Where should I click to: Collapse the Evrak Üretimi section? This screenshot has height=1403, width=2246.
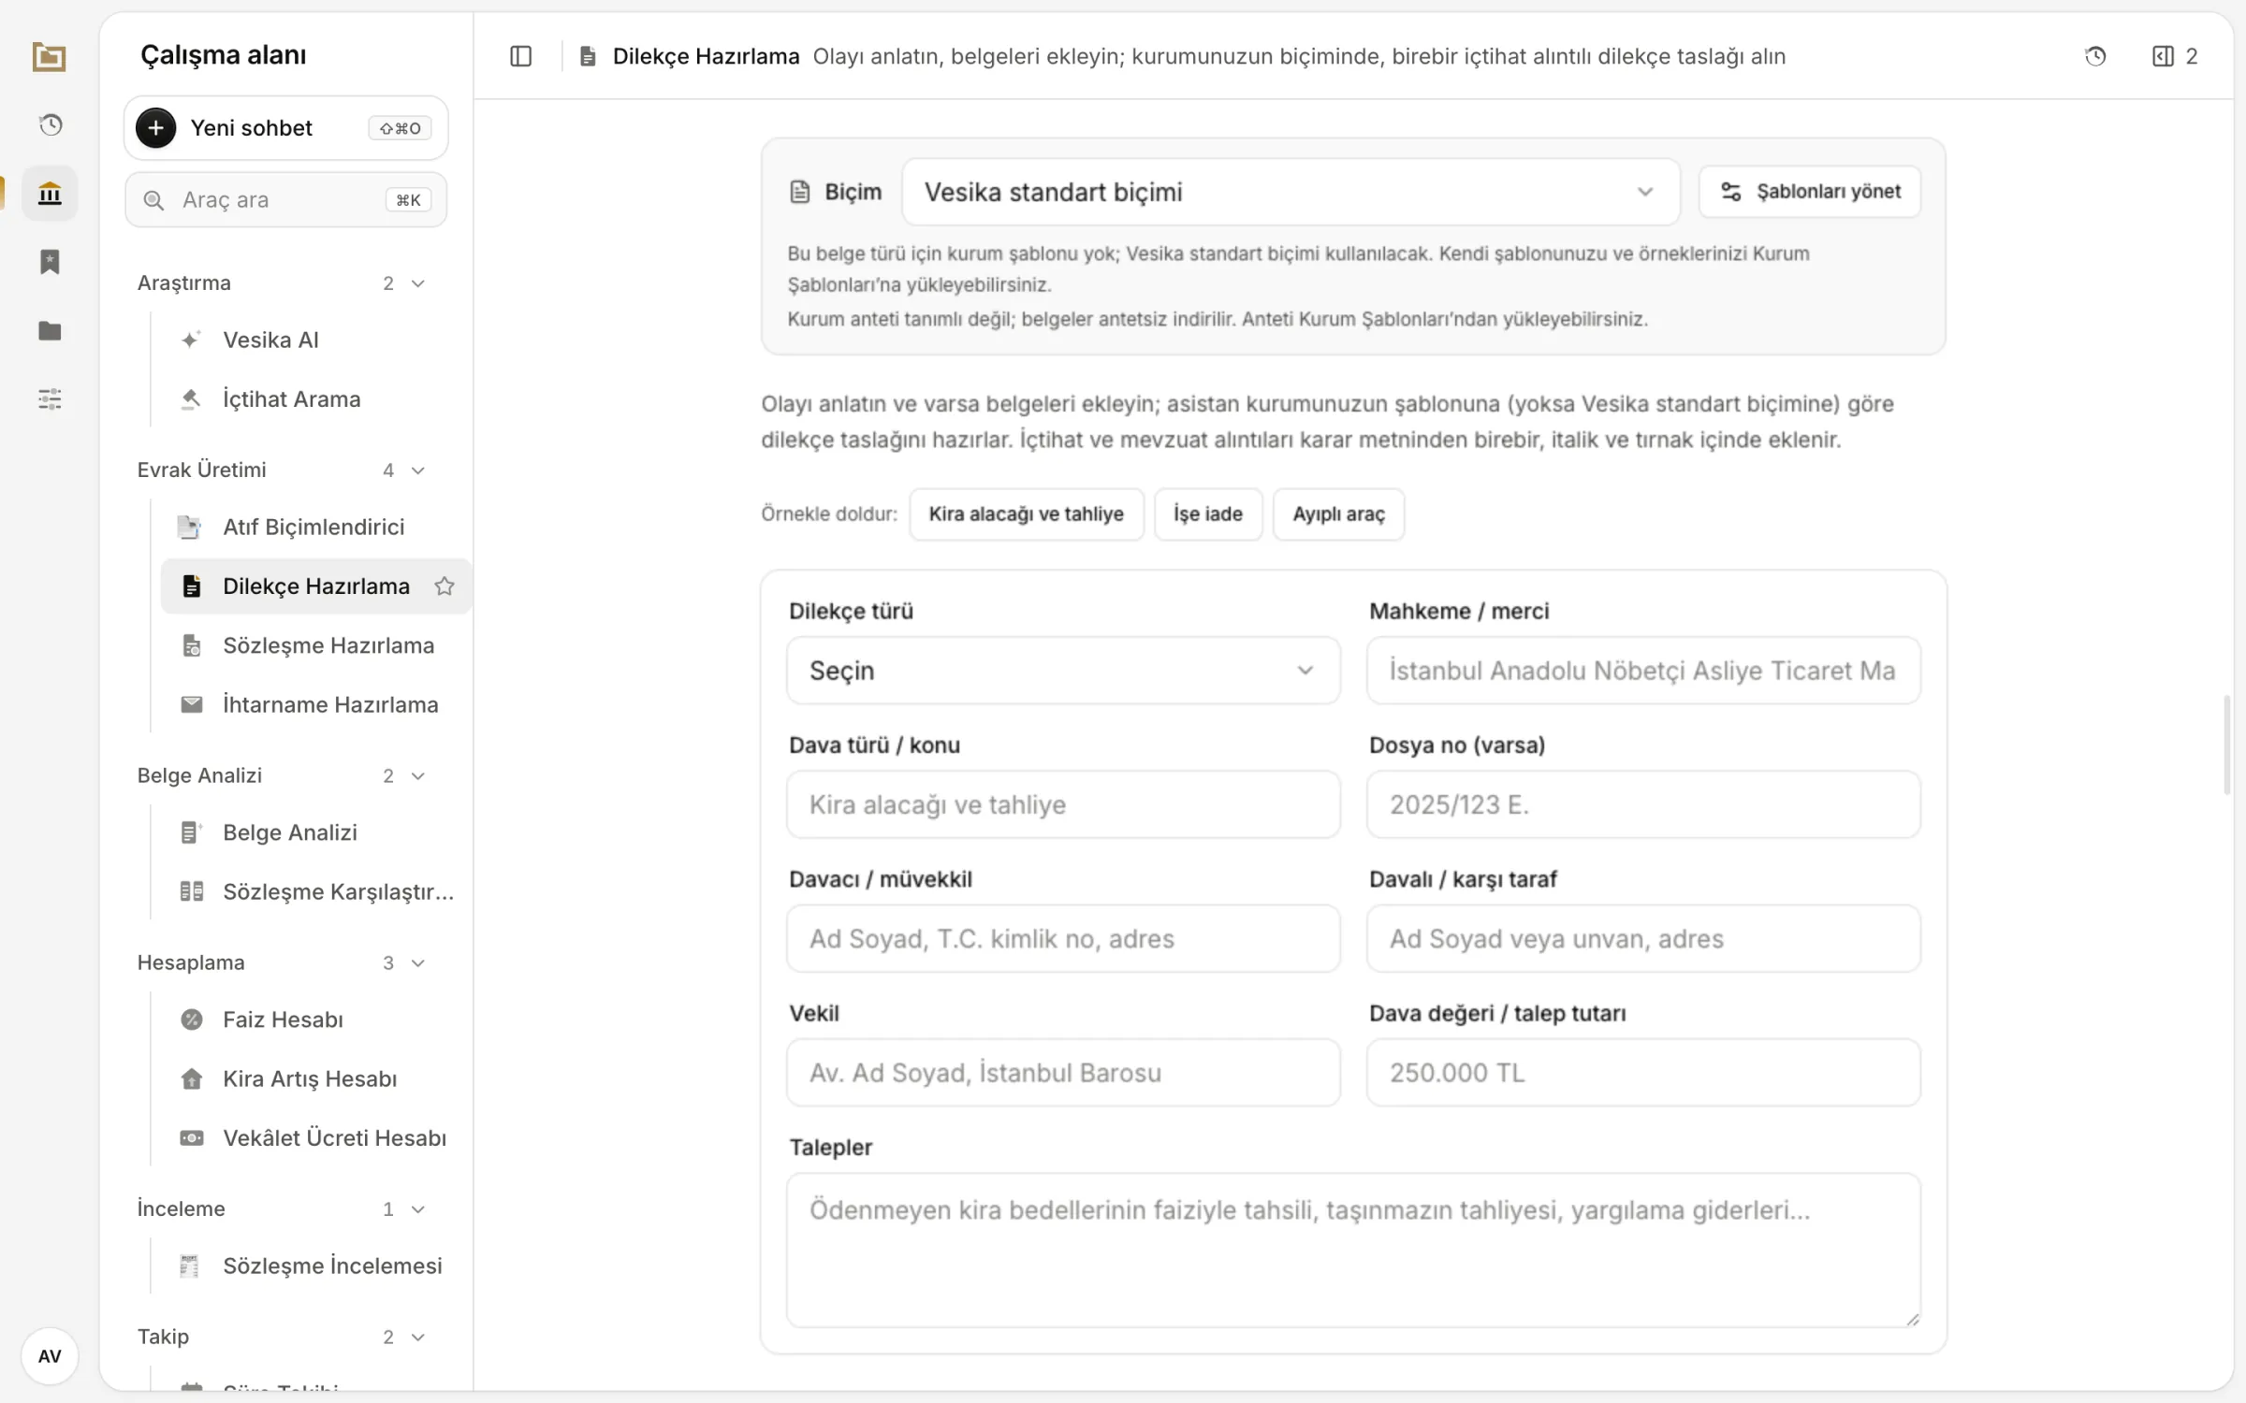(x=284, y=470)
